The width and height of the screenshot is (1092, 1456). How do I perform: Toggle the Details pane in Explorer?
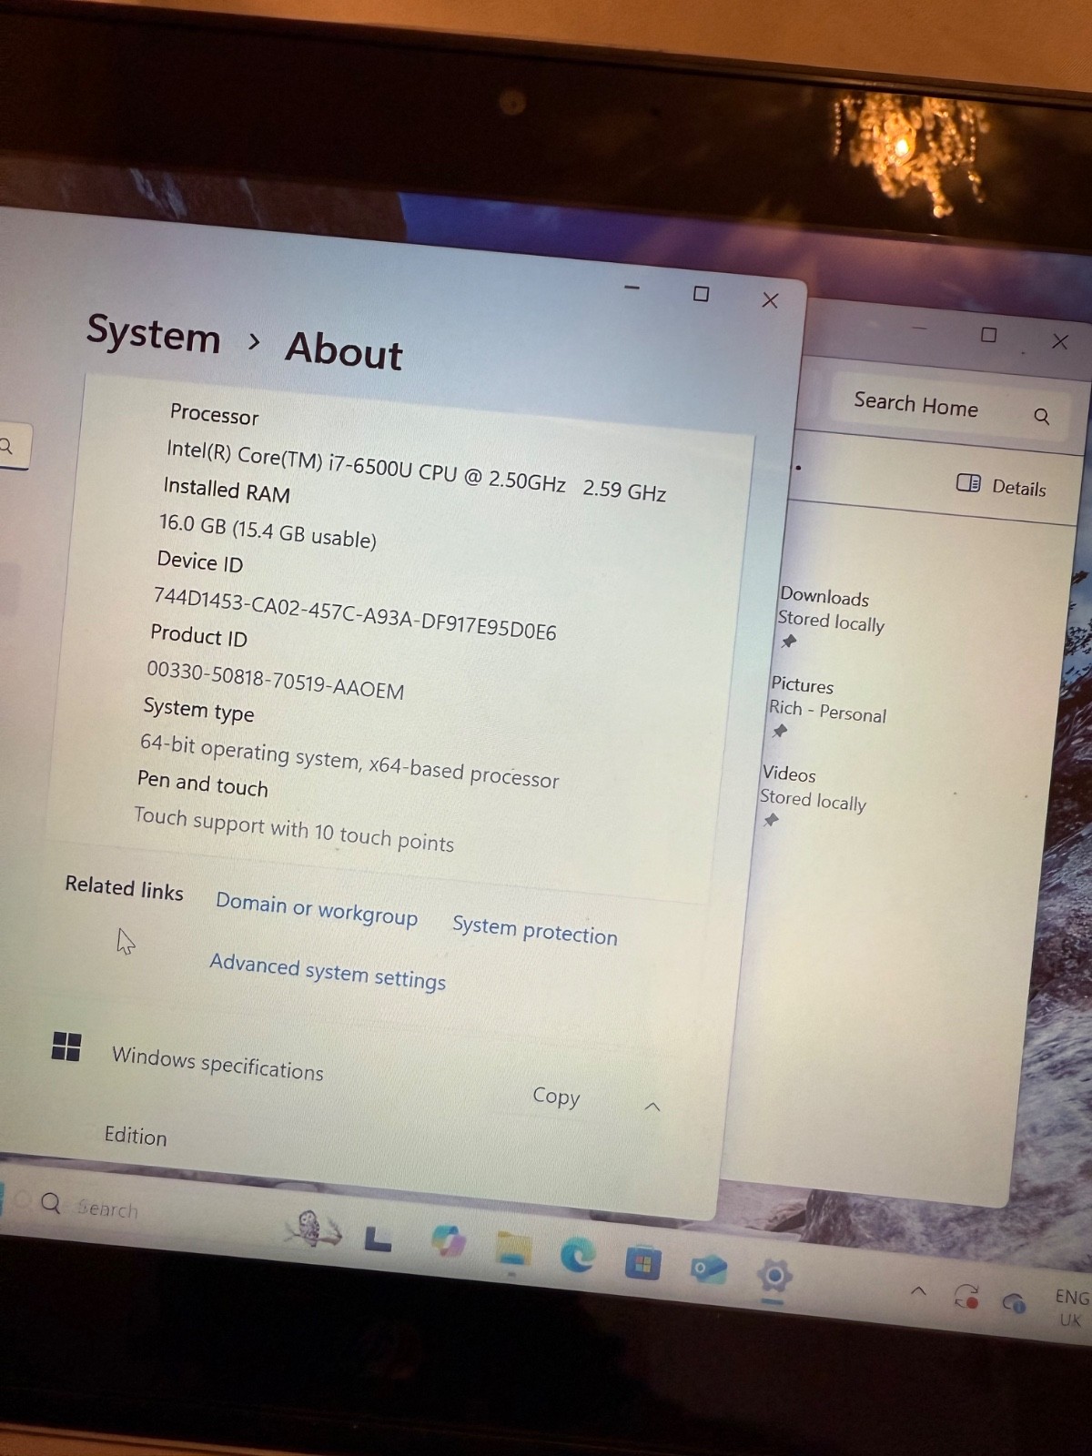pos(1001,486)
